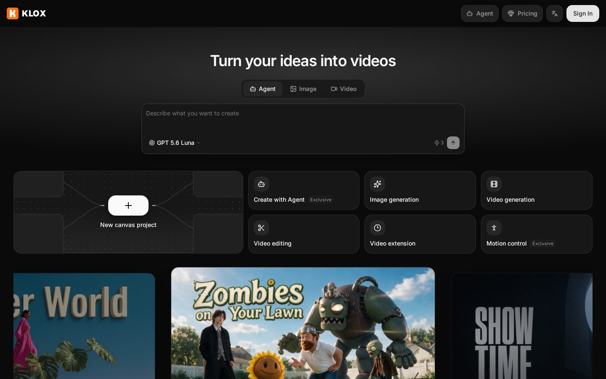Image resolution: width=606 pixels, height=379 pixels.
Task: Switch to the Video creation tab
Action: tap(343, 89)
